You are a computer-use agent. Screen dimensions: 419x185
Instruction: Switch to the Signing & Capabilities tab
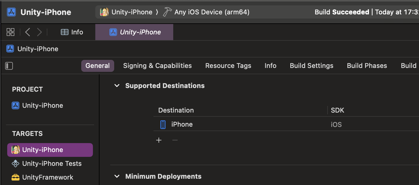157,66
